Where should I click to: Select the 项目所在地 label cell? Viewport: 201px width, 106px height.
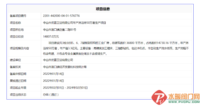[24, 30]
